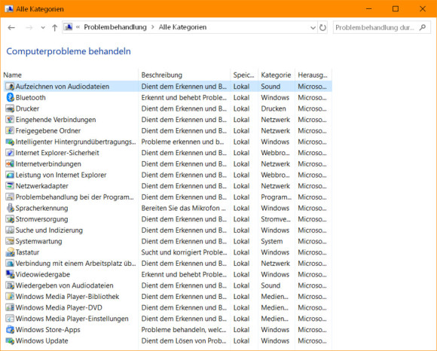Select the Windows Store-Apps icon

coord(10,330)
